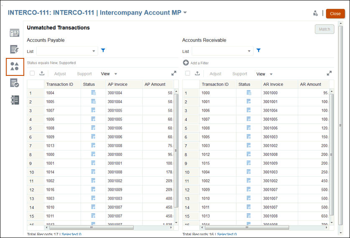
Task: Open the Accounts Payable List dropdown
Action: coord(67,51)
